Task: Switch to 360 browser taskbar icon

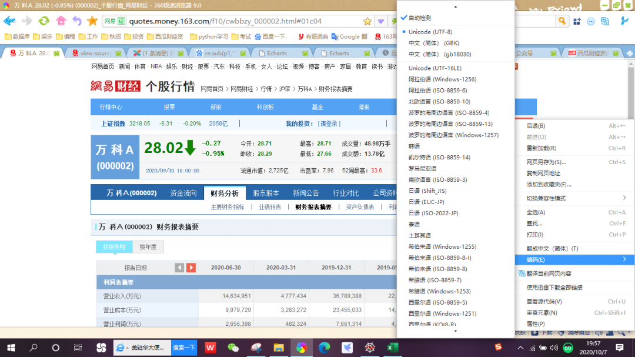Action: pos(301,348)
